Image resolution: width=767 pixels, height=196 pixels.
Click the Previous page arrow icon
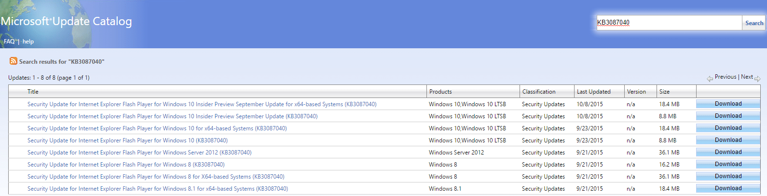(x=710, y=79)
